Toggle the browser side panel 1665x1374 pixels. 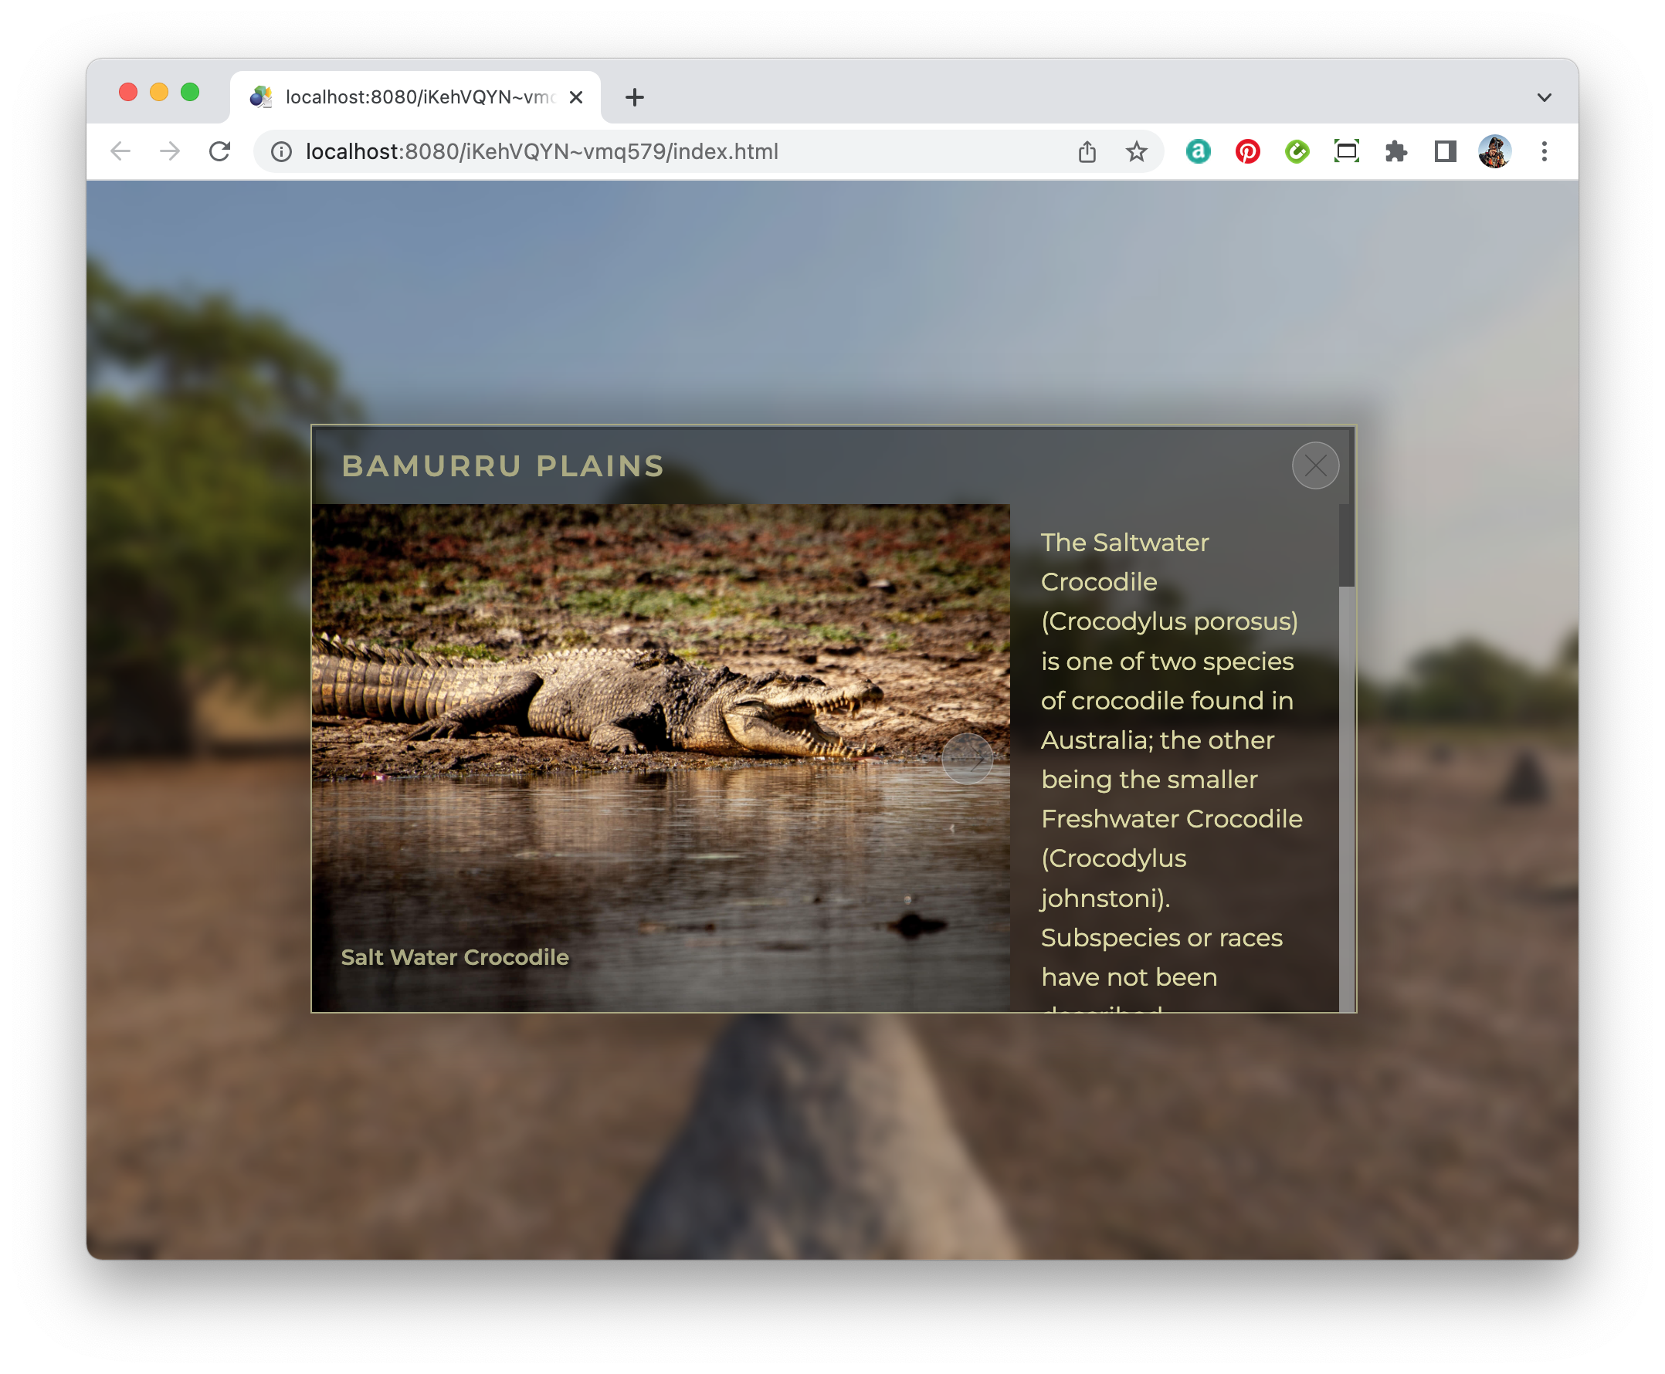tap(1445, 151)
